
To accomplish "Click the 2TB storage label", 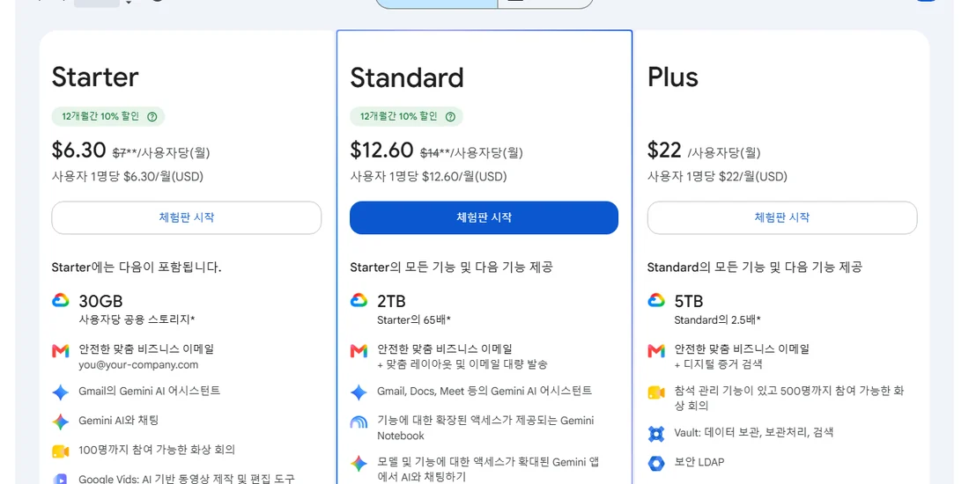I will point(391,301).
